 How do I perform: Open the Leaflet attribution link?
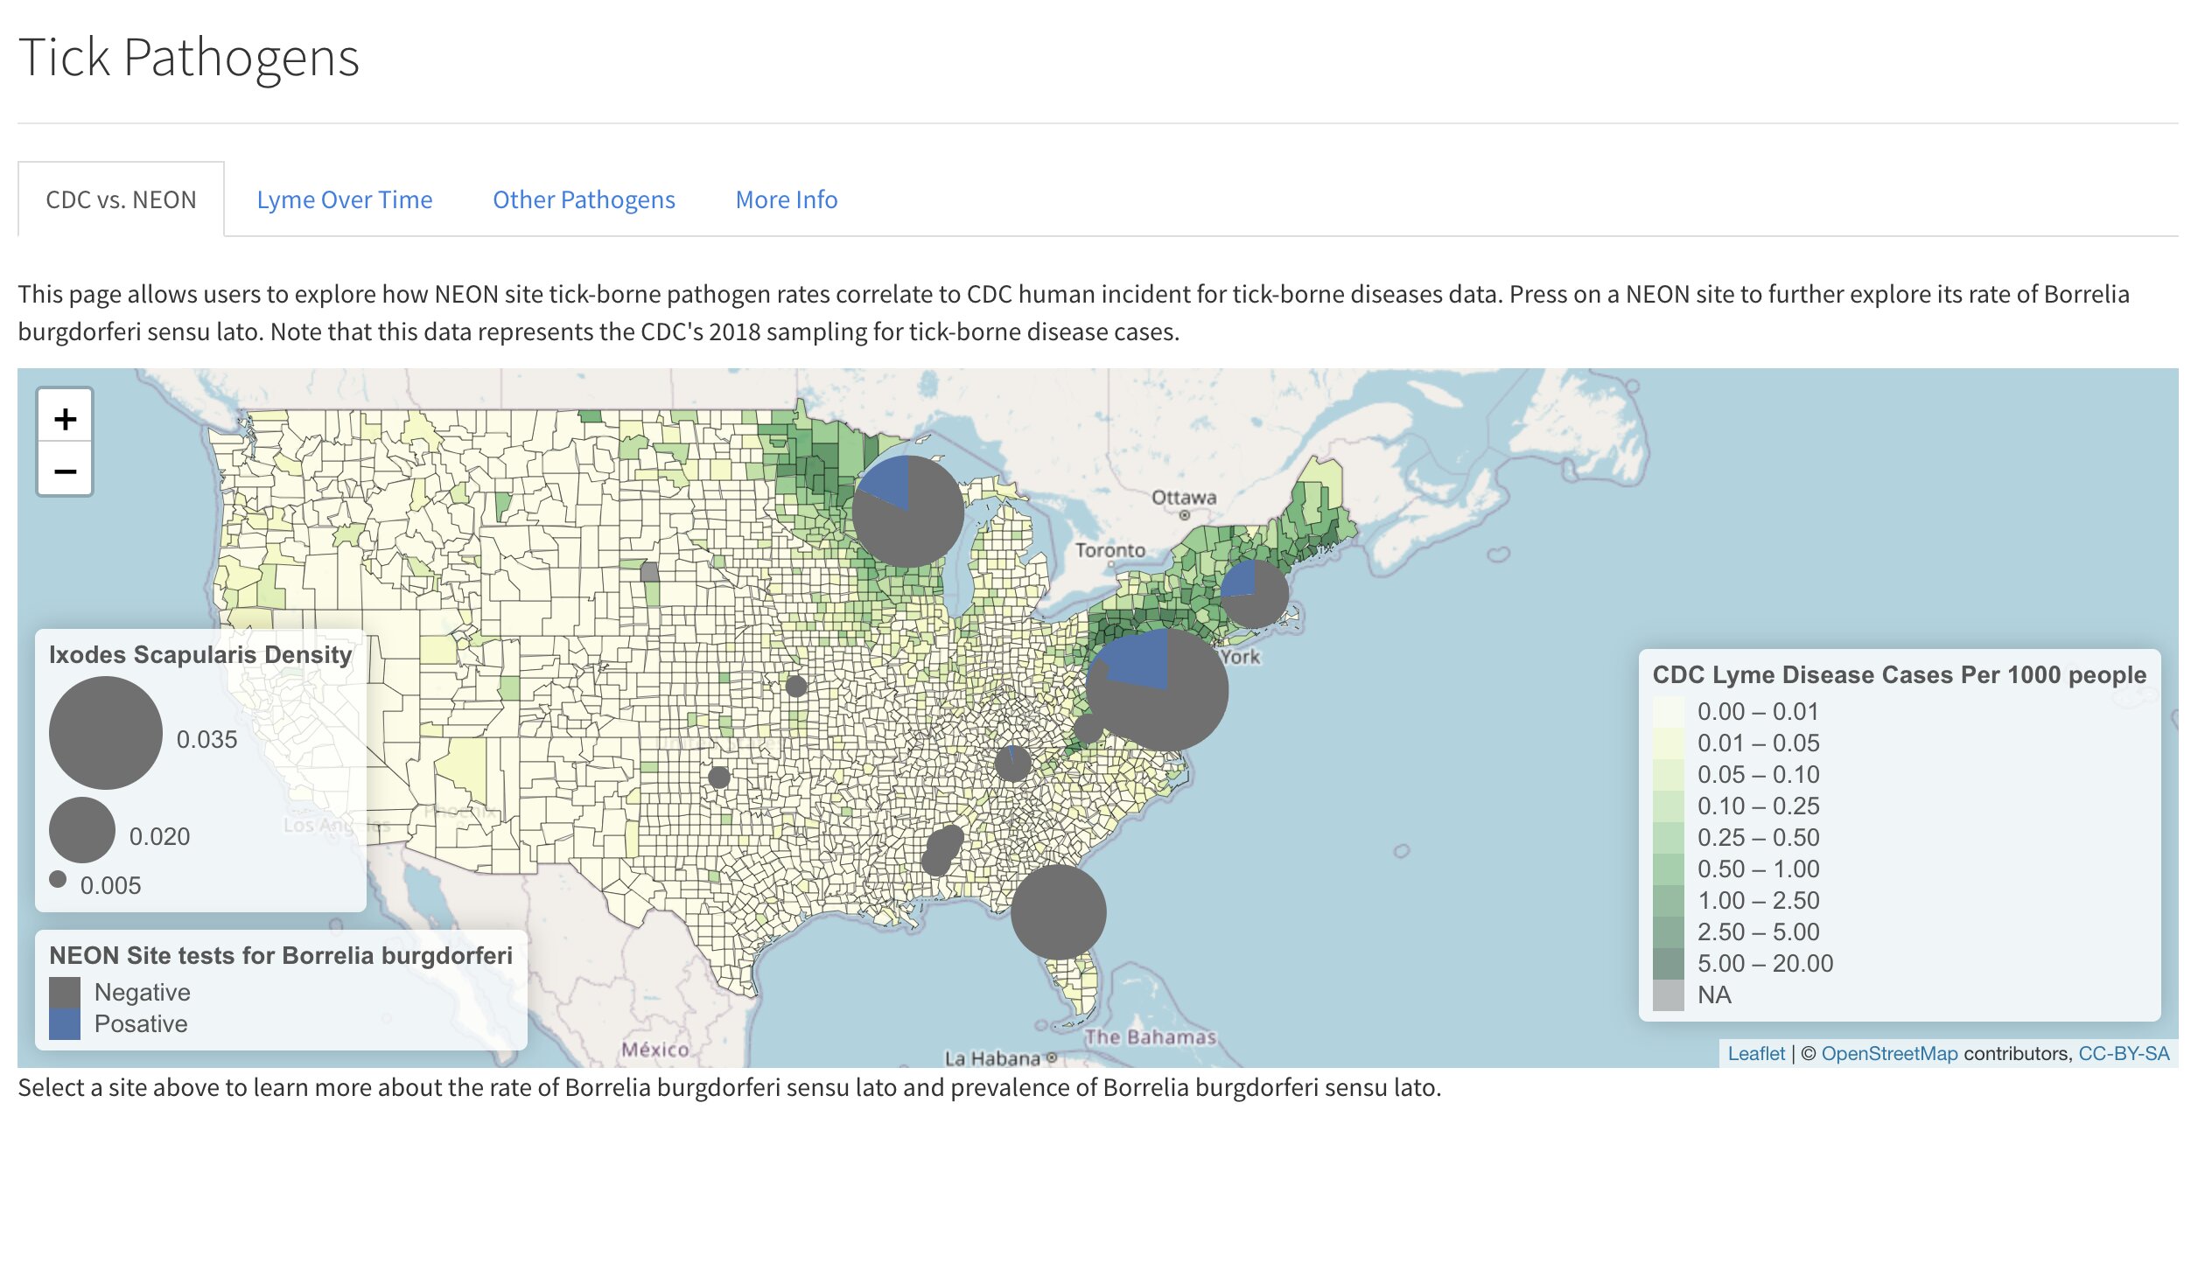1755,1053
